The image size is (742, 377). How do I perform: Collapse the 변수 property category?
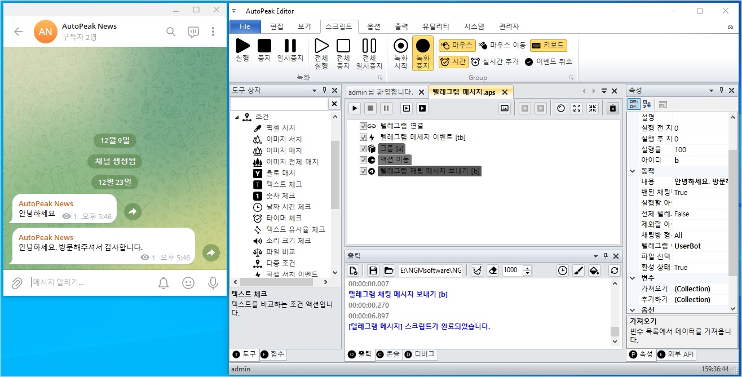(x=633, y=278)
